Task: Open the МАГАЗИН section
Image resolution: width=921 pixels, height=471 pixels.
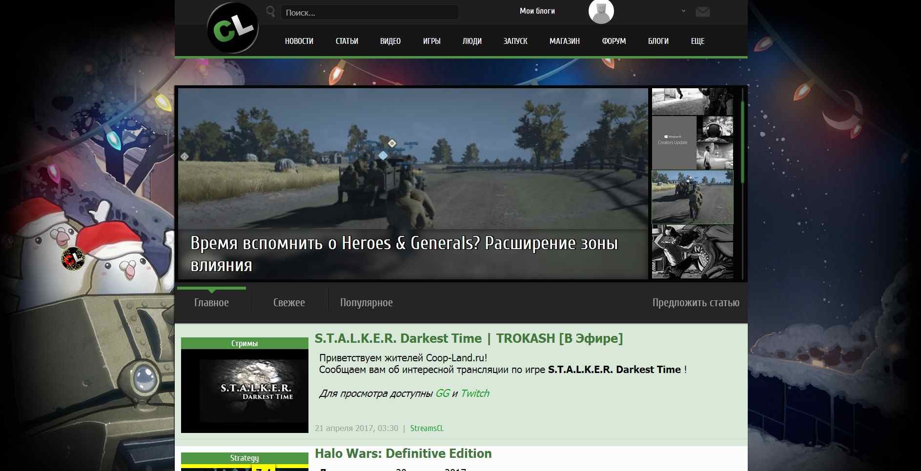Action: coord(565,41)
